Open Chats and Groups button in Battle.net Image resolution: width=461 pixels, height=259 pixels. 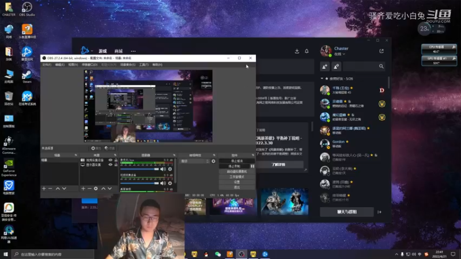(347, 212)
